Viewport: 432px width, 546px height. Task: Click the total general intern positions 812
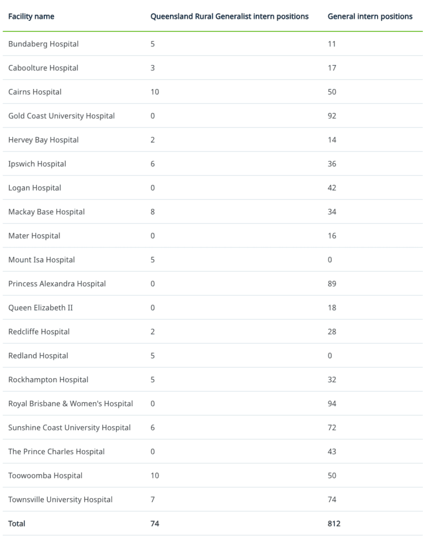(x=334, y=524)
